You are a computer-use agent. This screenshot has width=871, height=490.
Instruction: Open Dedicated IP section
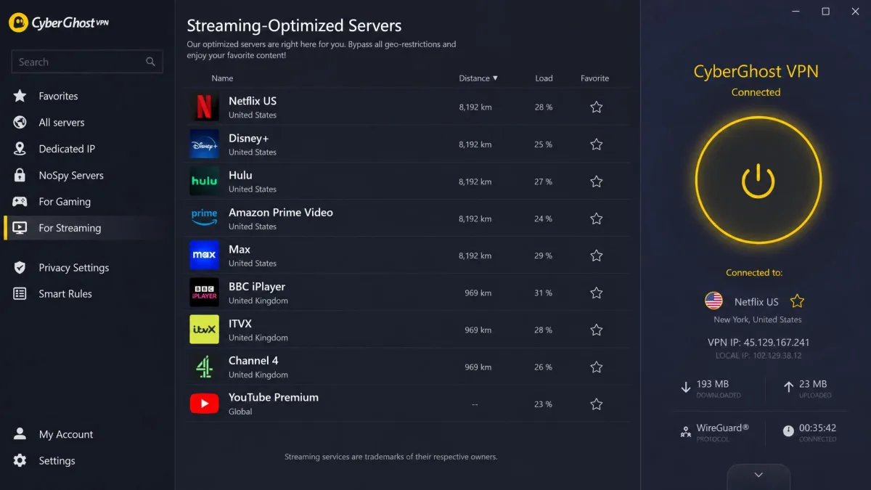point(67,149)
